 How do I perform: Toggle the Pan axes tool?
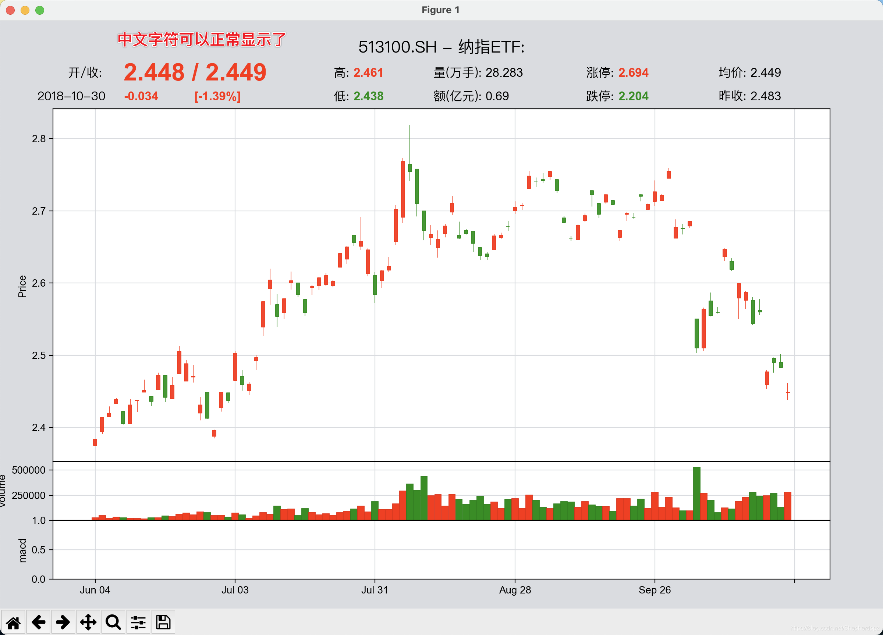click(88, 623)
